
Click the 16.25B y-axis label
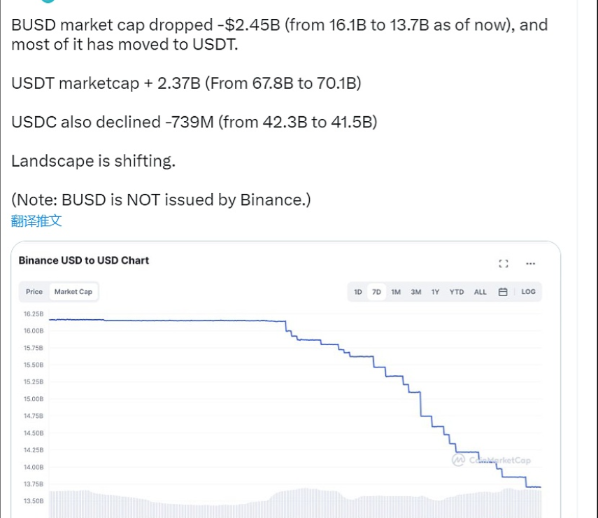tap(34, 314)
